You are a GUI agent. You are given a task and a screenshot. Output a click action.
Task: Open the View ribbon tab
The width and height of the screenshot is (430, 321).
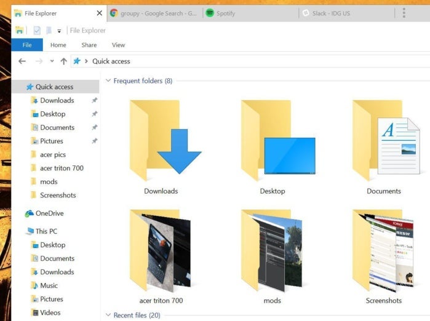click(x=119, y=45)
